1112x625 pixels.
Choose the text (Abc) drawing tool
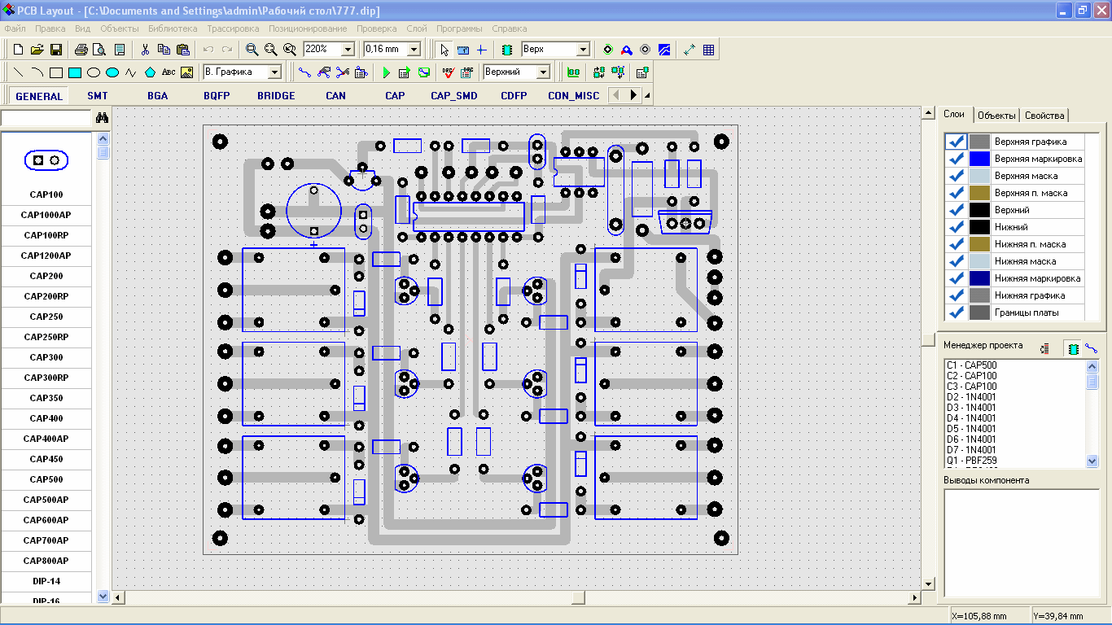point(169,72)
